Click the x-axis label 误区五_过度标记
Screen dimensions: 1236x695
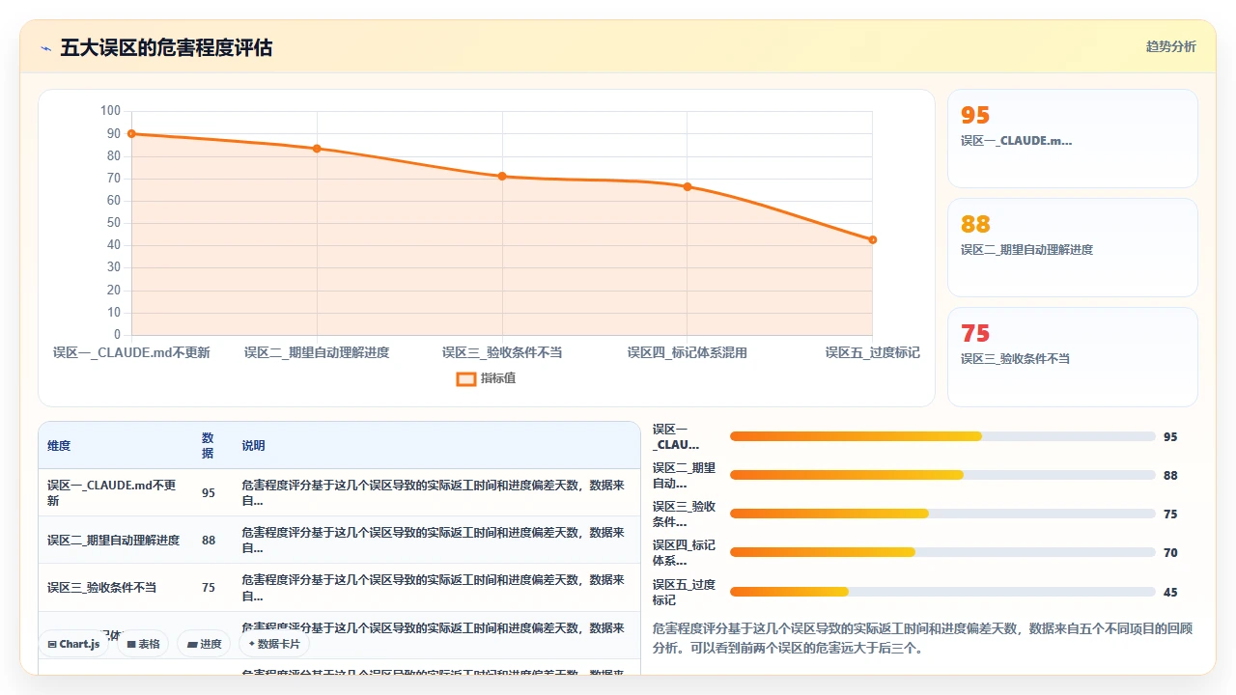pos(873,352)
